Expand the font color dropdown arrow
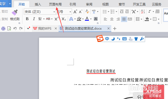Screen dimensions: 168x99 tap(91, 19)
